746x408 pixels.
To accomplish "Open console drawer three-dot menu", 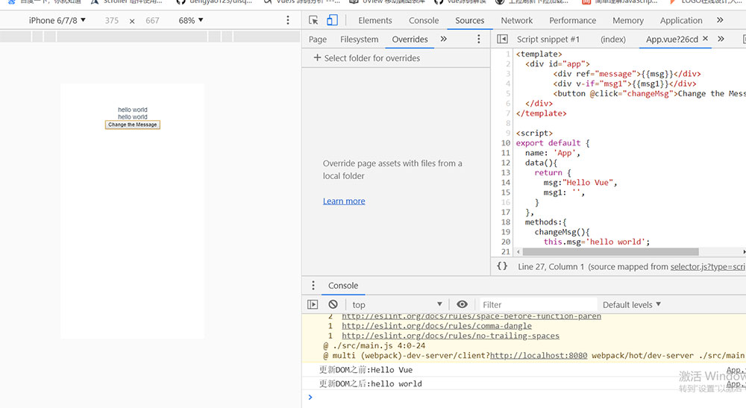I will tap(313, 286).
